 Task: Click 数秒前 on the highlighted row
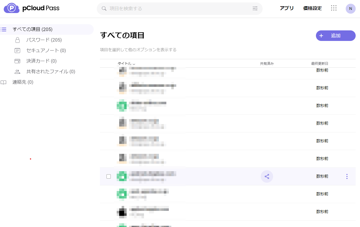[322, 176]
